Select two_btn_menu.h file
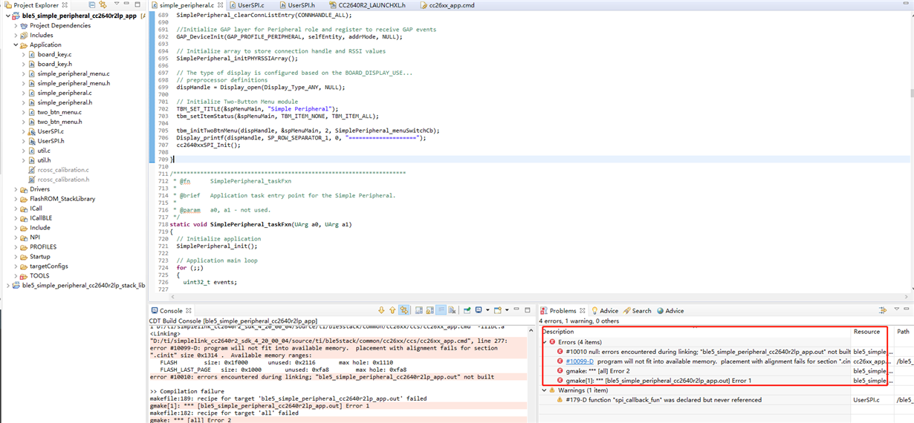The width and height of the screenshot is (914, 423). coord(59,122)
